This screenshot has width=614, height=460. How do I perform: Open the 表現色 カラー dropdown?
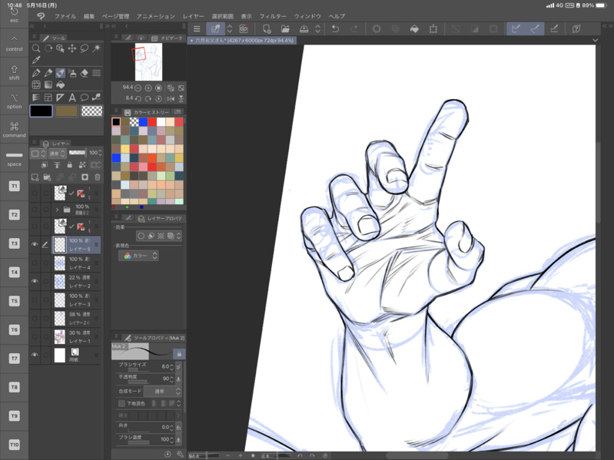138,256
